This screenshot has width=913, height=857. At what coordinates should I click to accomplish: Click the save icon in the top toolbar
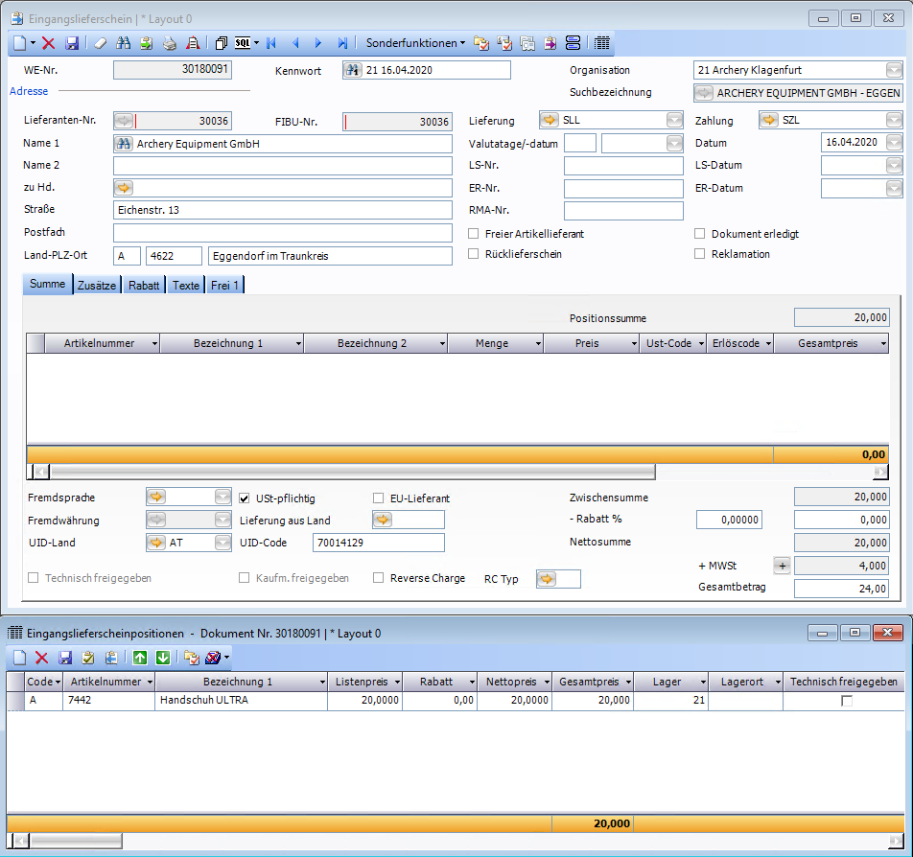[x=72, y=43]
